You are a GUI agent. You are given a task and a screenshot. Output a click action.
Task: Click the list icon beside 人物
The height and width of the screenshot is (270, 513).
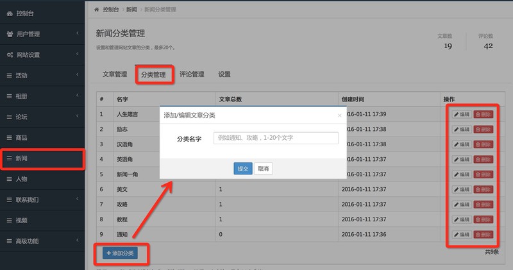[x=10, y=179]
